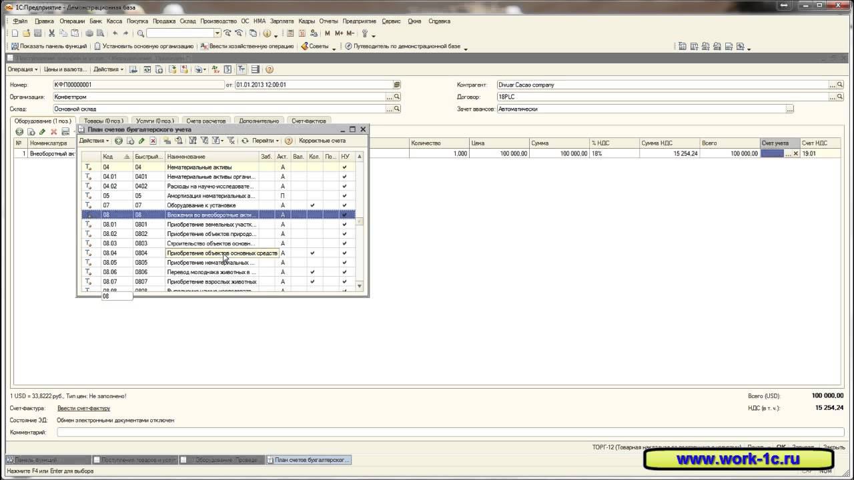Toggle Кол. checkmark for account 08.04
The width and height of the screenshot is (854, 480).
tap(312, 253)
